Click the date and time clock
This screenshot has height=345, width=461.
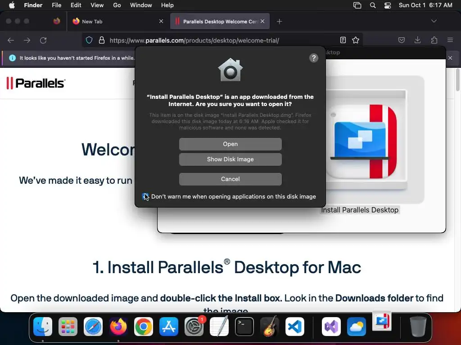point(425,5)
